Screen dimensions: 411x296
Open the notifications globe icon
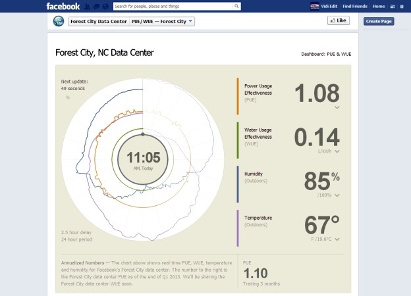pos(105,7)
